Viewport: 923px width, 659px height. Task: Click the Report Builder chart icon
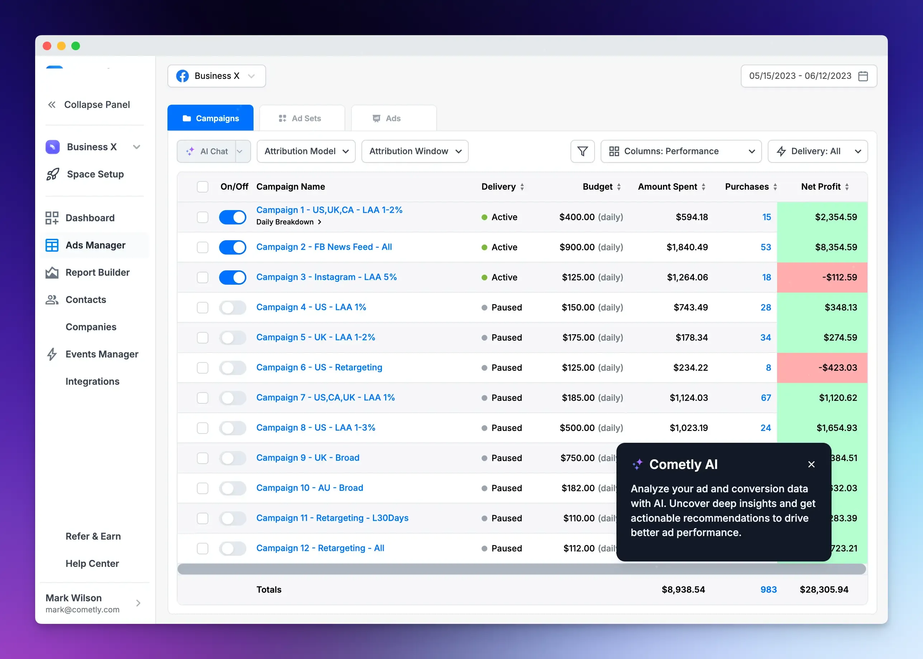pyautogui.click(x=52, y=273)
